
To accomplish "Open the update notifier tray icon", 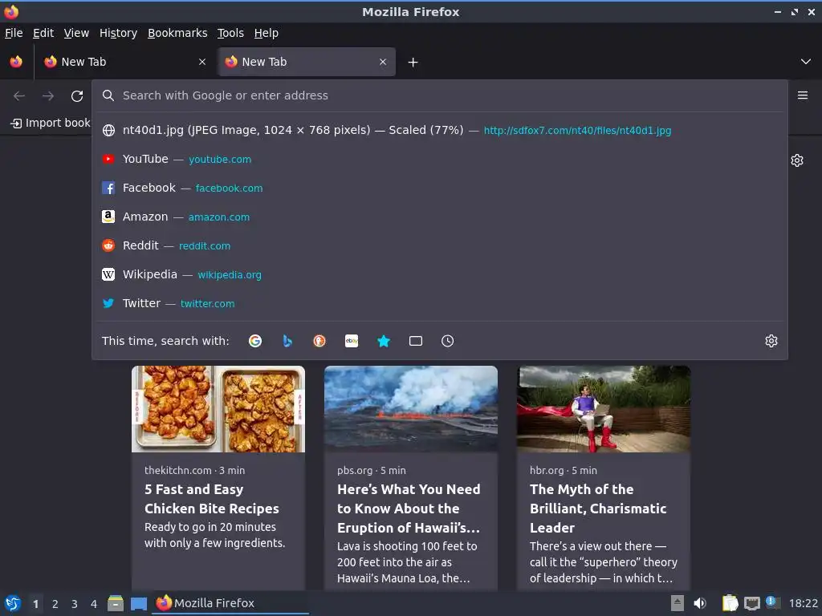I will [x=773, y=602].
